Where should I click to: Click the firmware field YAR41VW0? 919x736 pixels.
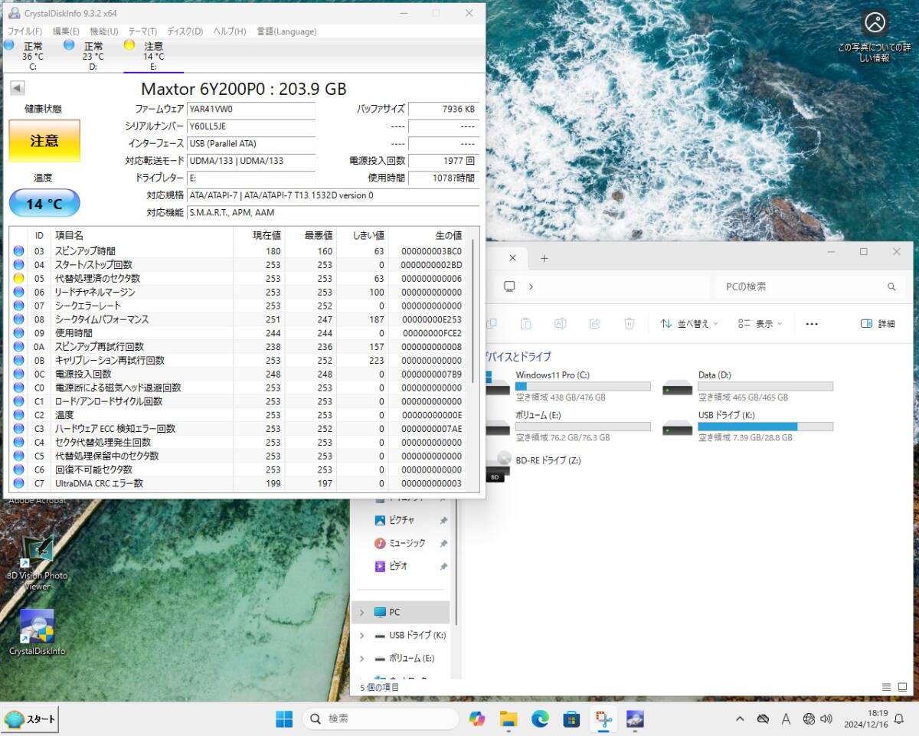pos(250,110)
